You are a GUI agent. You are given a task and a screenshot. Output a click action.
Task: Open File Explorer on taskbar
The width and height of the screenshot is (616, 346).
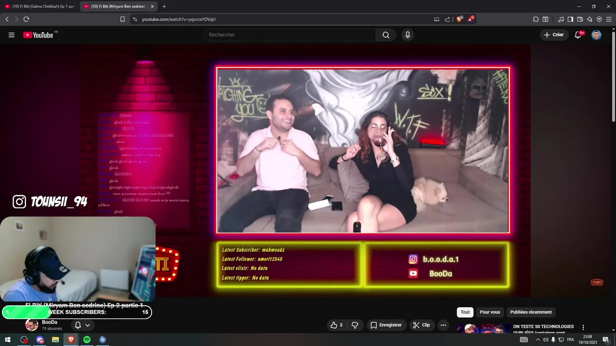55,340
